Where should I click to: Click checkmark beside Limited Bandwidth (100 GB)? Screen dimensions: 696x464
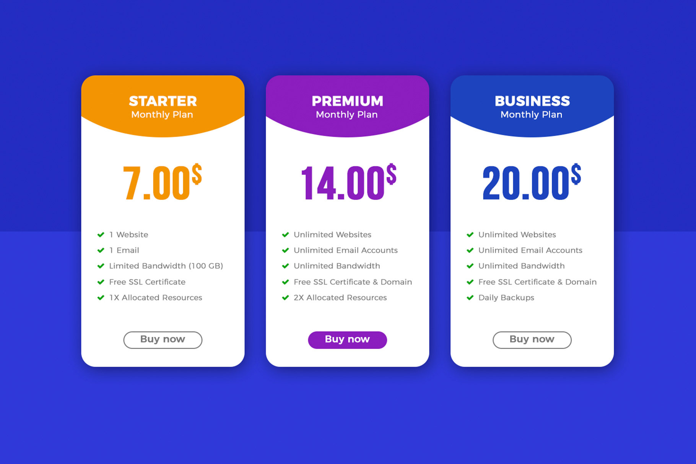pyautogui.click(x=101, y=266)
